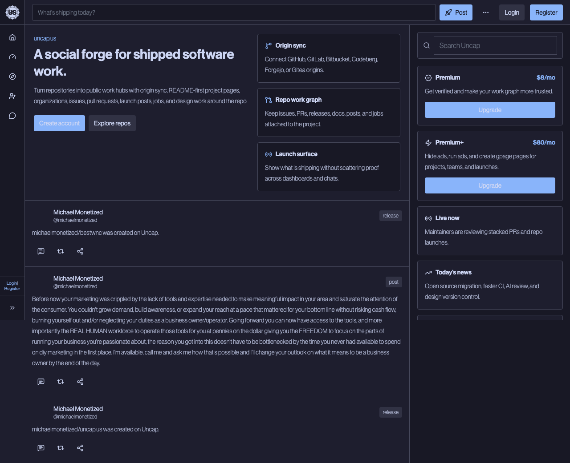Repost the bestwnc release post
The height and width of the screenshot is (463, 570).
tap(61, 251)
